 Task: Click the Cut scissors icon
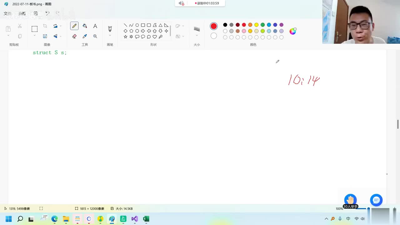point(20,26)
